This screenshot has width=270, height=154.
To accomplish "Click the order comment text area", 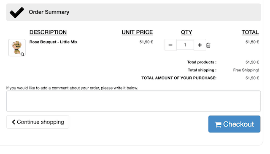I will click(x=133, y=101).
